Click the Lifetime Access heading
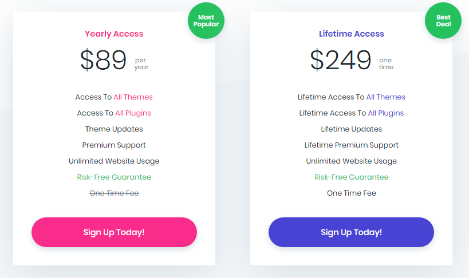 [x=352, y=34]
